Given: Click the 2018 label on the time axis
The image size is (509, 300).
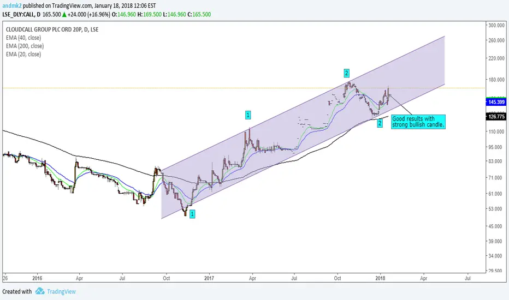Looking at the screenshot, I should [380, 278].
